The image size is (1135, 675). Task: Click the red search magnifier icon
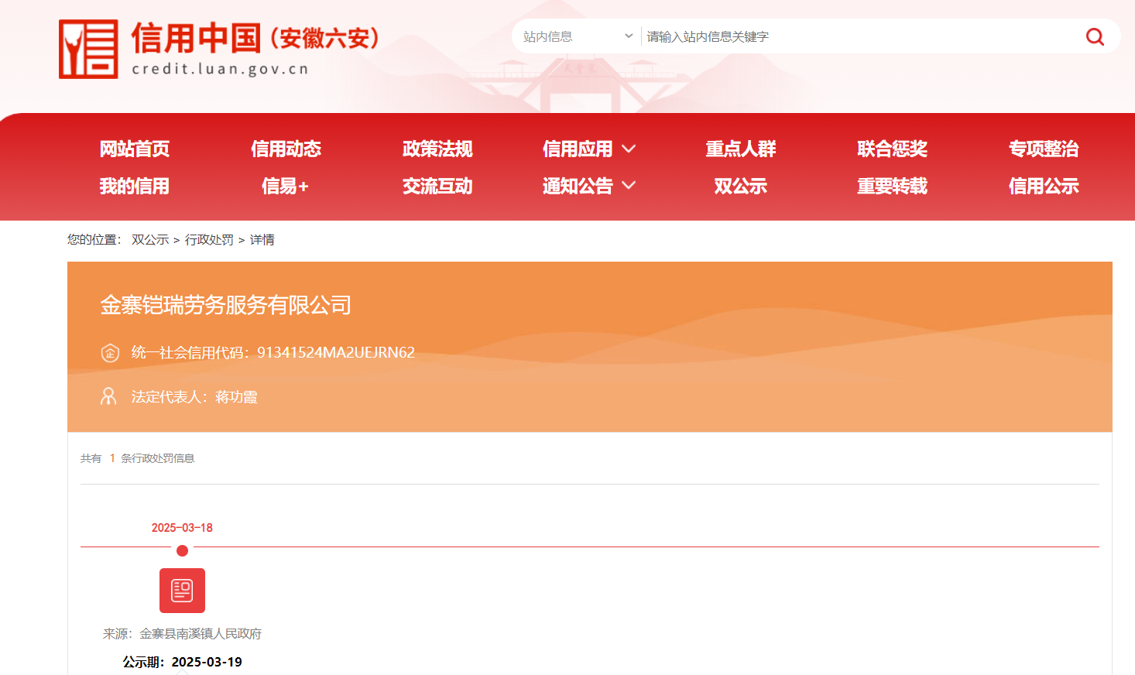point(1095,36)
